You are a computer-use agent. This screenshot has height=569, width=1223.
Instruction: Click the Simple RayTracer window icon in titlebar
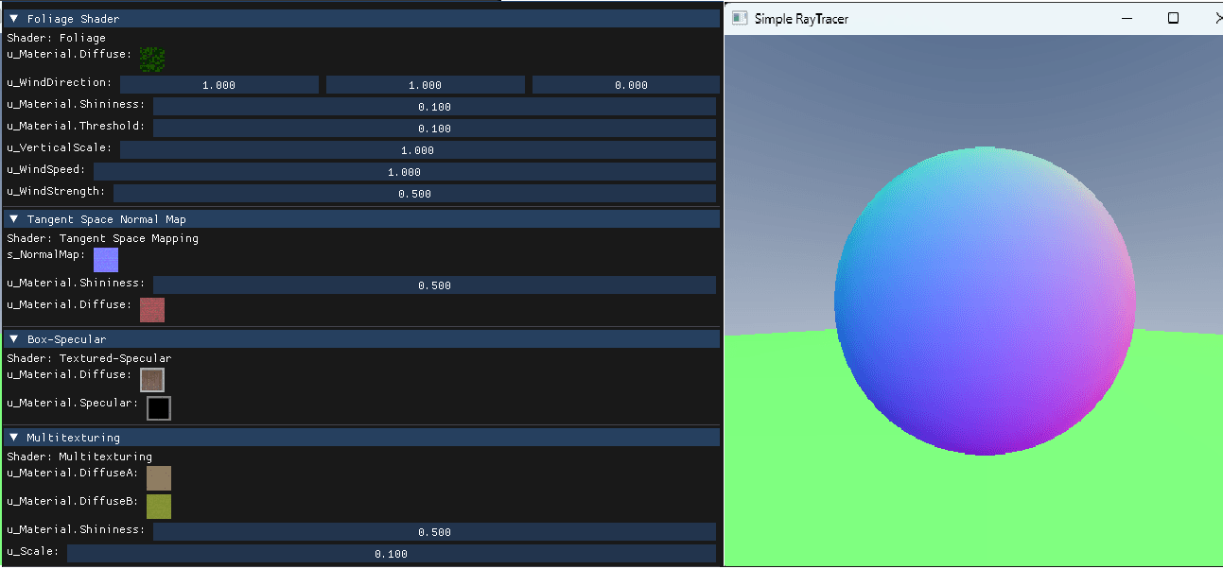(739, 18)
